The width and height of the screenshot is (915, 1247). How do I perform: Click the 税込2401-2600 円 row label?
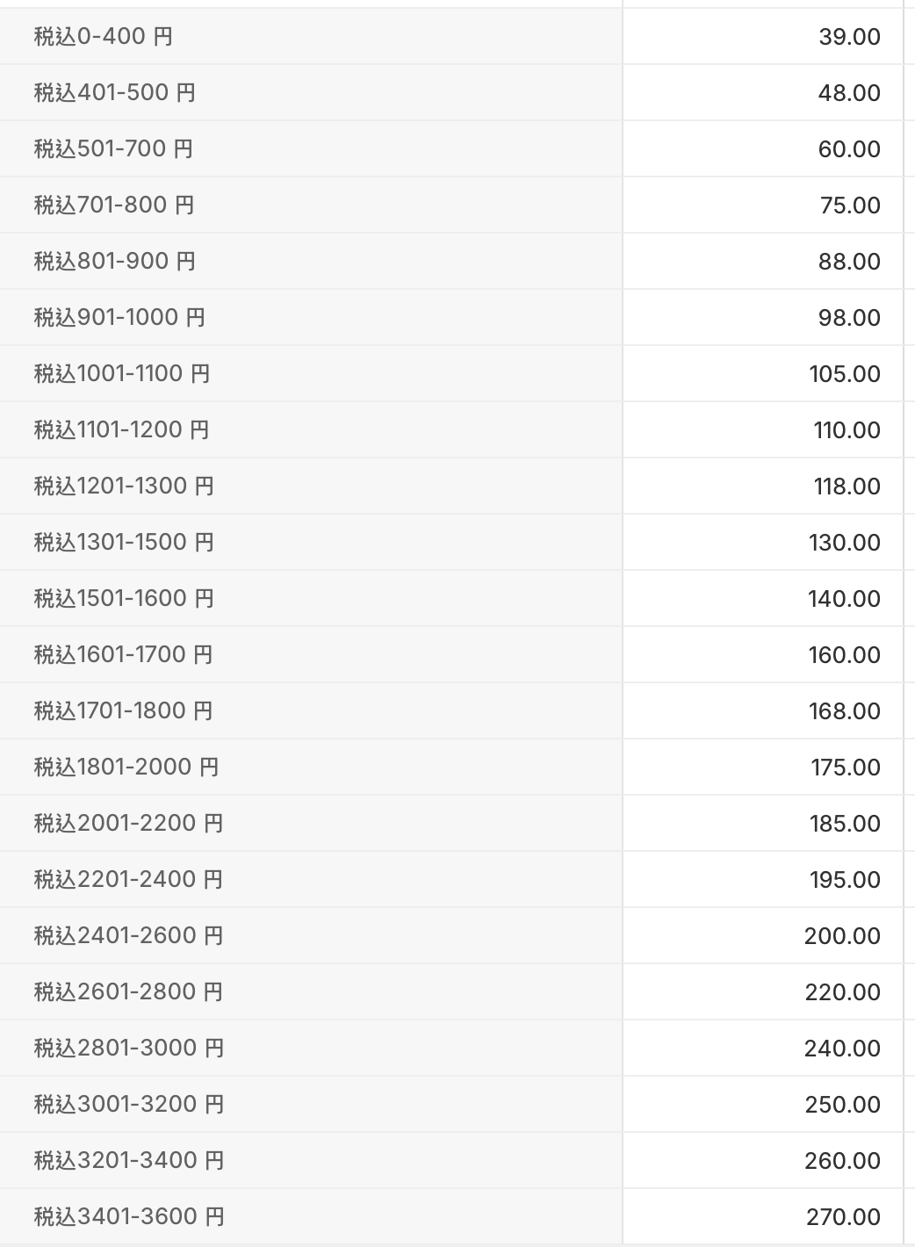point(129,936)
